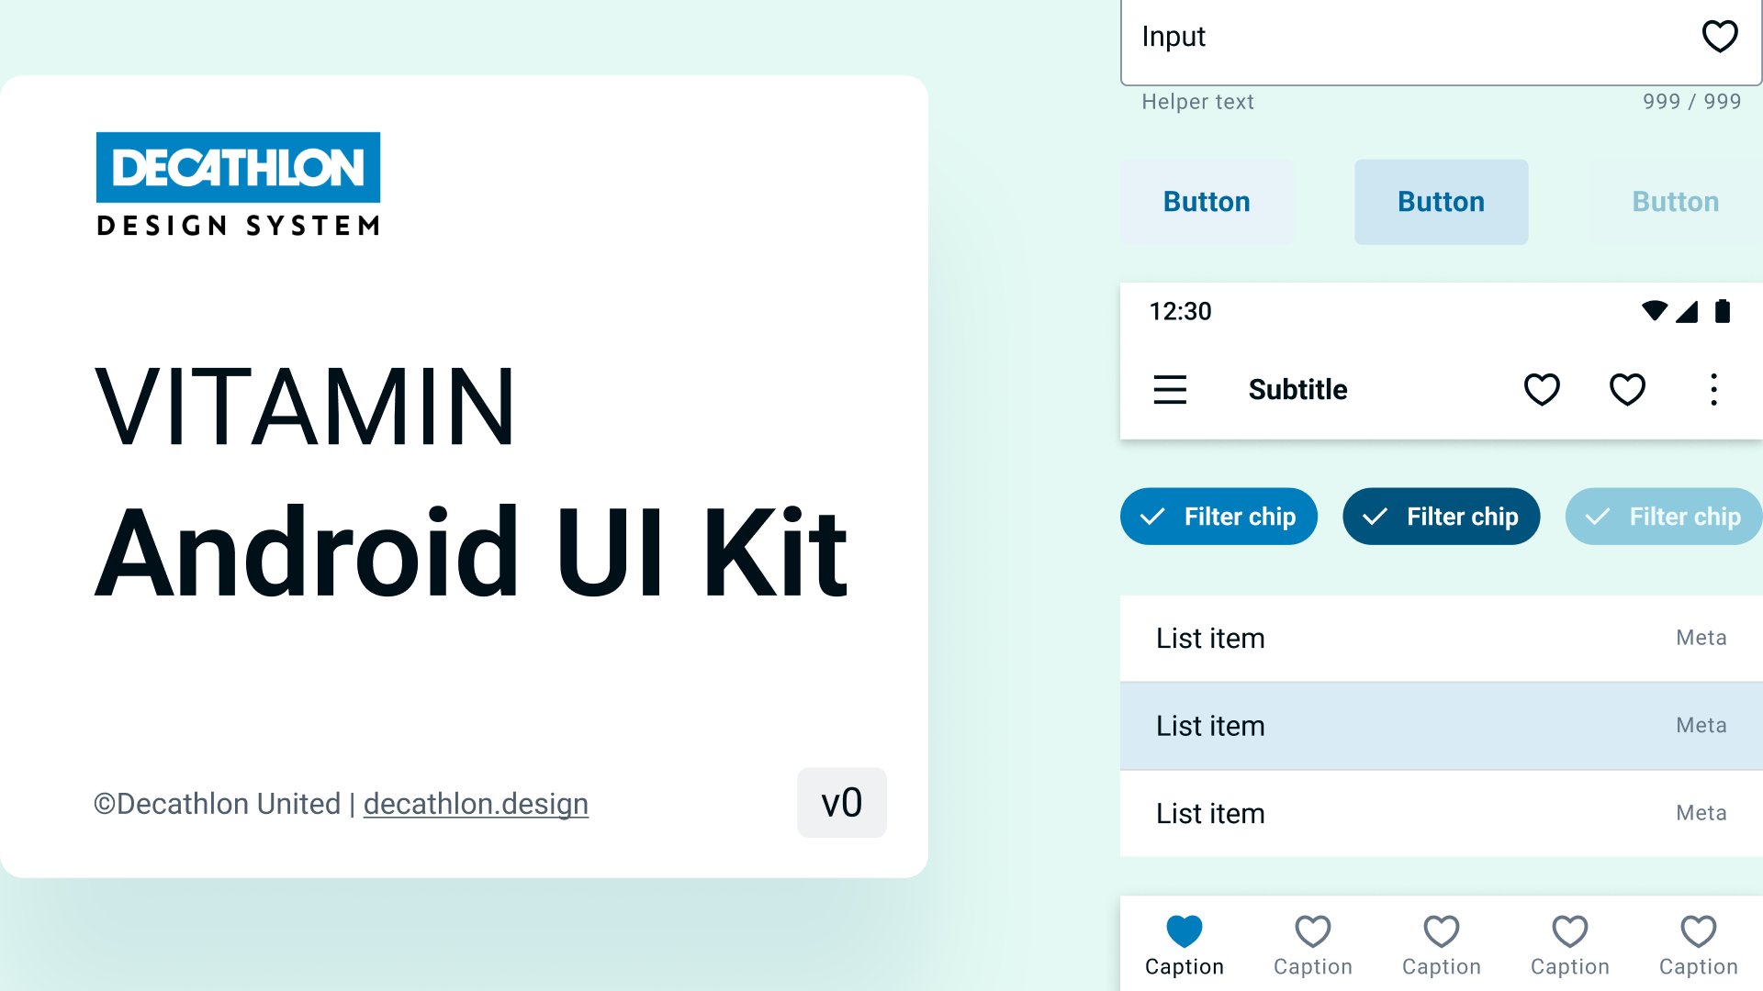Toggle the first bright blue Filter chip
Image resolution: width=1763 pixels, height=991 pixels.
(x=1218, y=517)
